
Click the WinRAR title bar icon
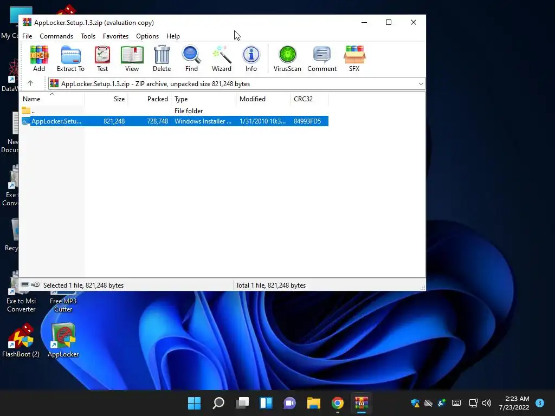pos(27,22)
